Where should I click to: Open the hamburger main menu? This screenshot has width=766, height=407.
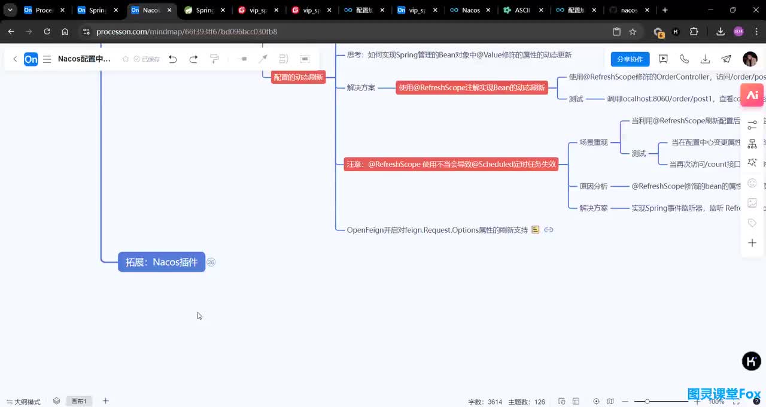tap(47, 59)
